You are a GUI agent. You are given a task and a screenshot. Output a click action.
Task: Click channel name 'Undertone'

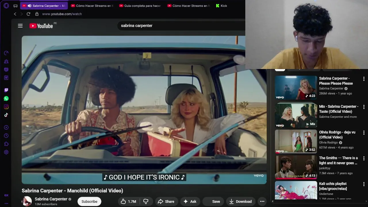[x=326, y=194]
